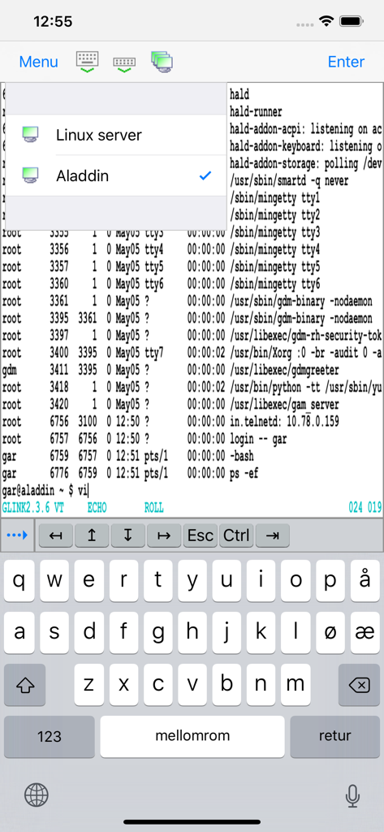
Task: Tap the retur key
Action: (335, 736)
